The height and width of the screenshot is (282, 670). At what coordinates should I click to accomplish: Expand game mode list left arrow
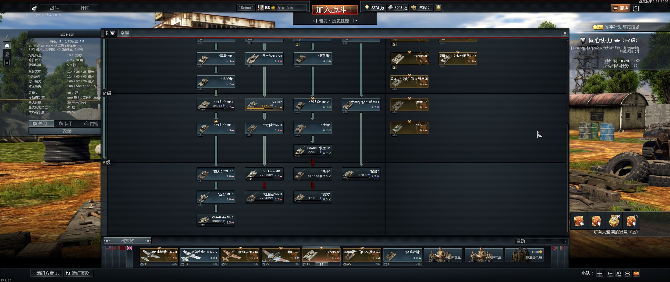pos(315,21)
